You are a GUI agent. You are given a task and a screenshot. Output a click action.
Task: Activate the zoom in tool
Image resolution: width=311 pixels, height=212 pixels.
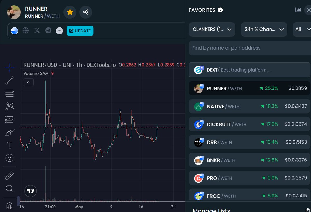coord(10,188)
